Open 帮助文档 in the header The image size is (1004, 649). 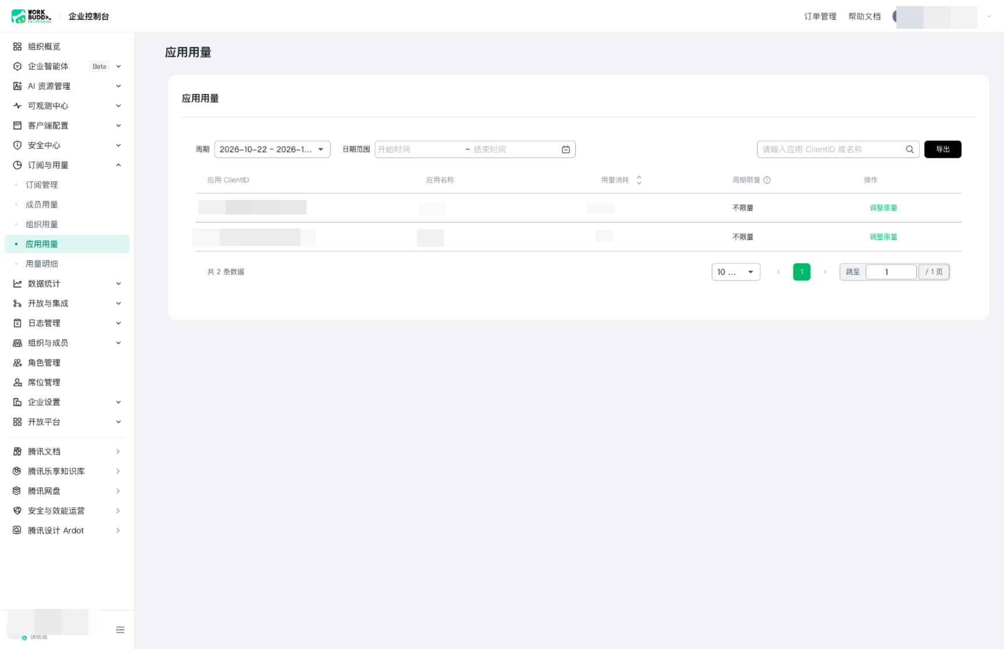point(864,16)
